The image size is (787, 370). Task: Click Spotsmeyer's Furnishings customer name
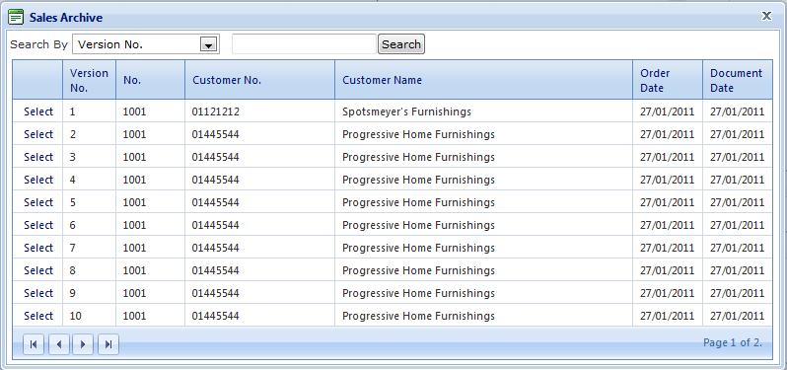point(406,111)
